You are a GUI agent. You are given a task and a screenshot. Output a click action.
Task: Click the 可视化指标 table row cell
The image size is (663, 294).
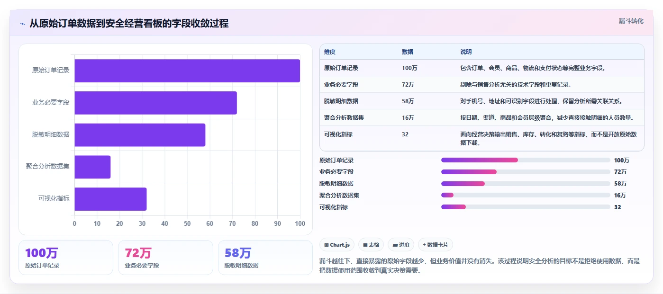click(x=338, y=134)
